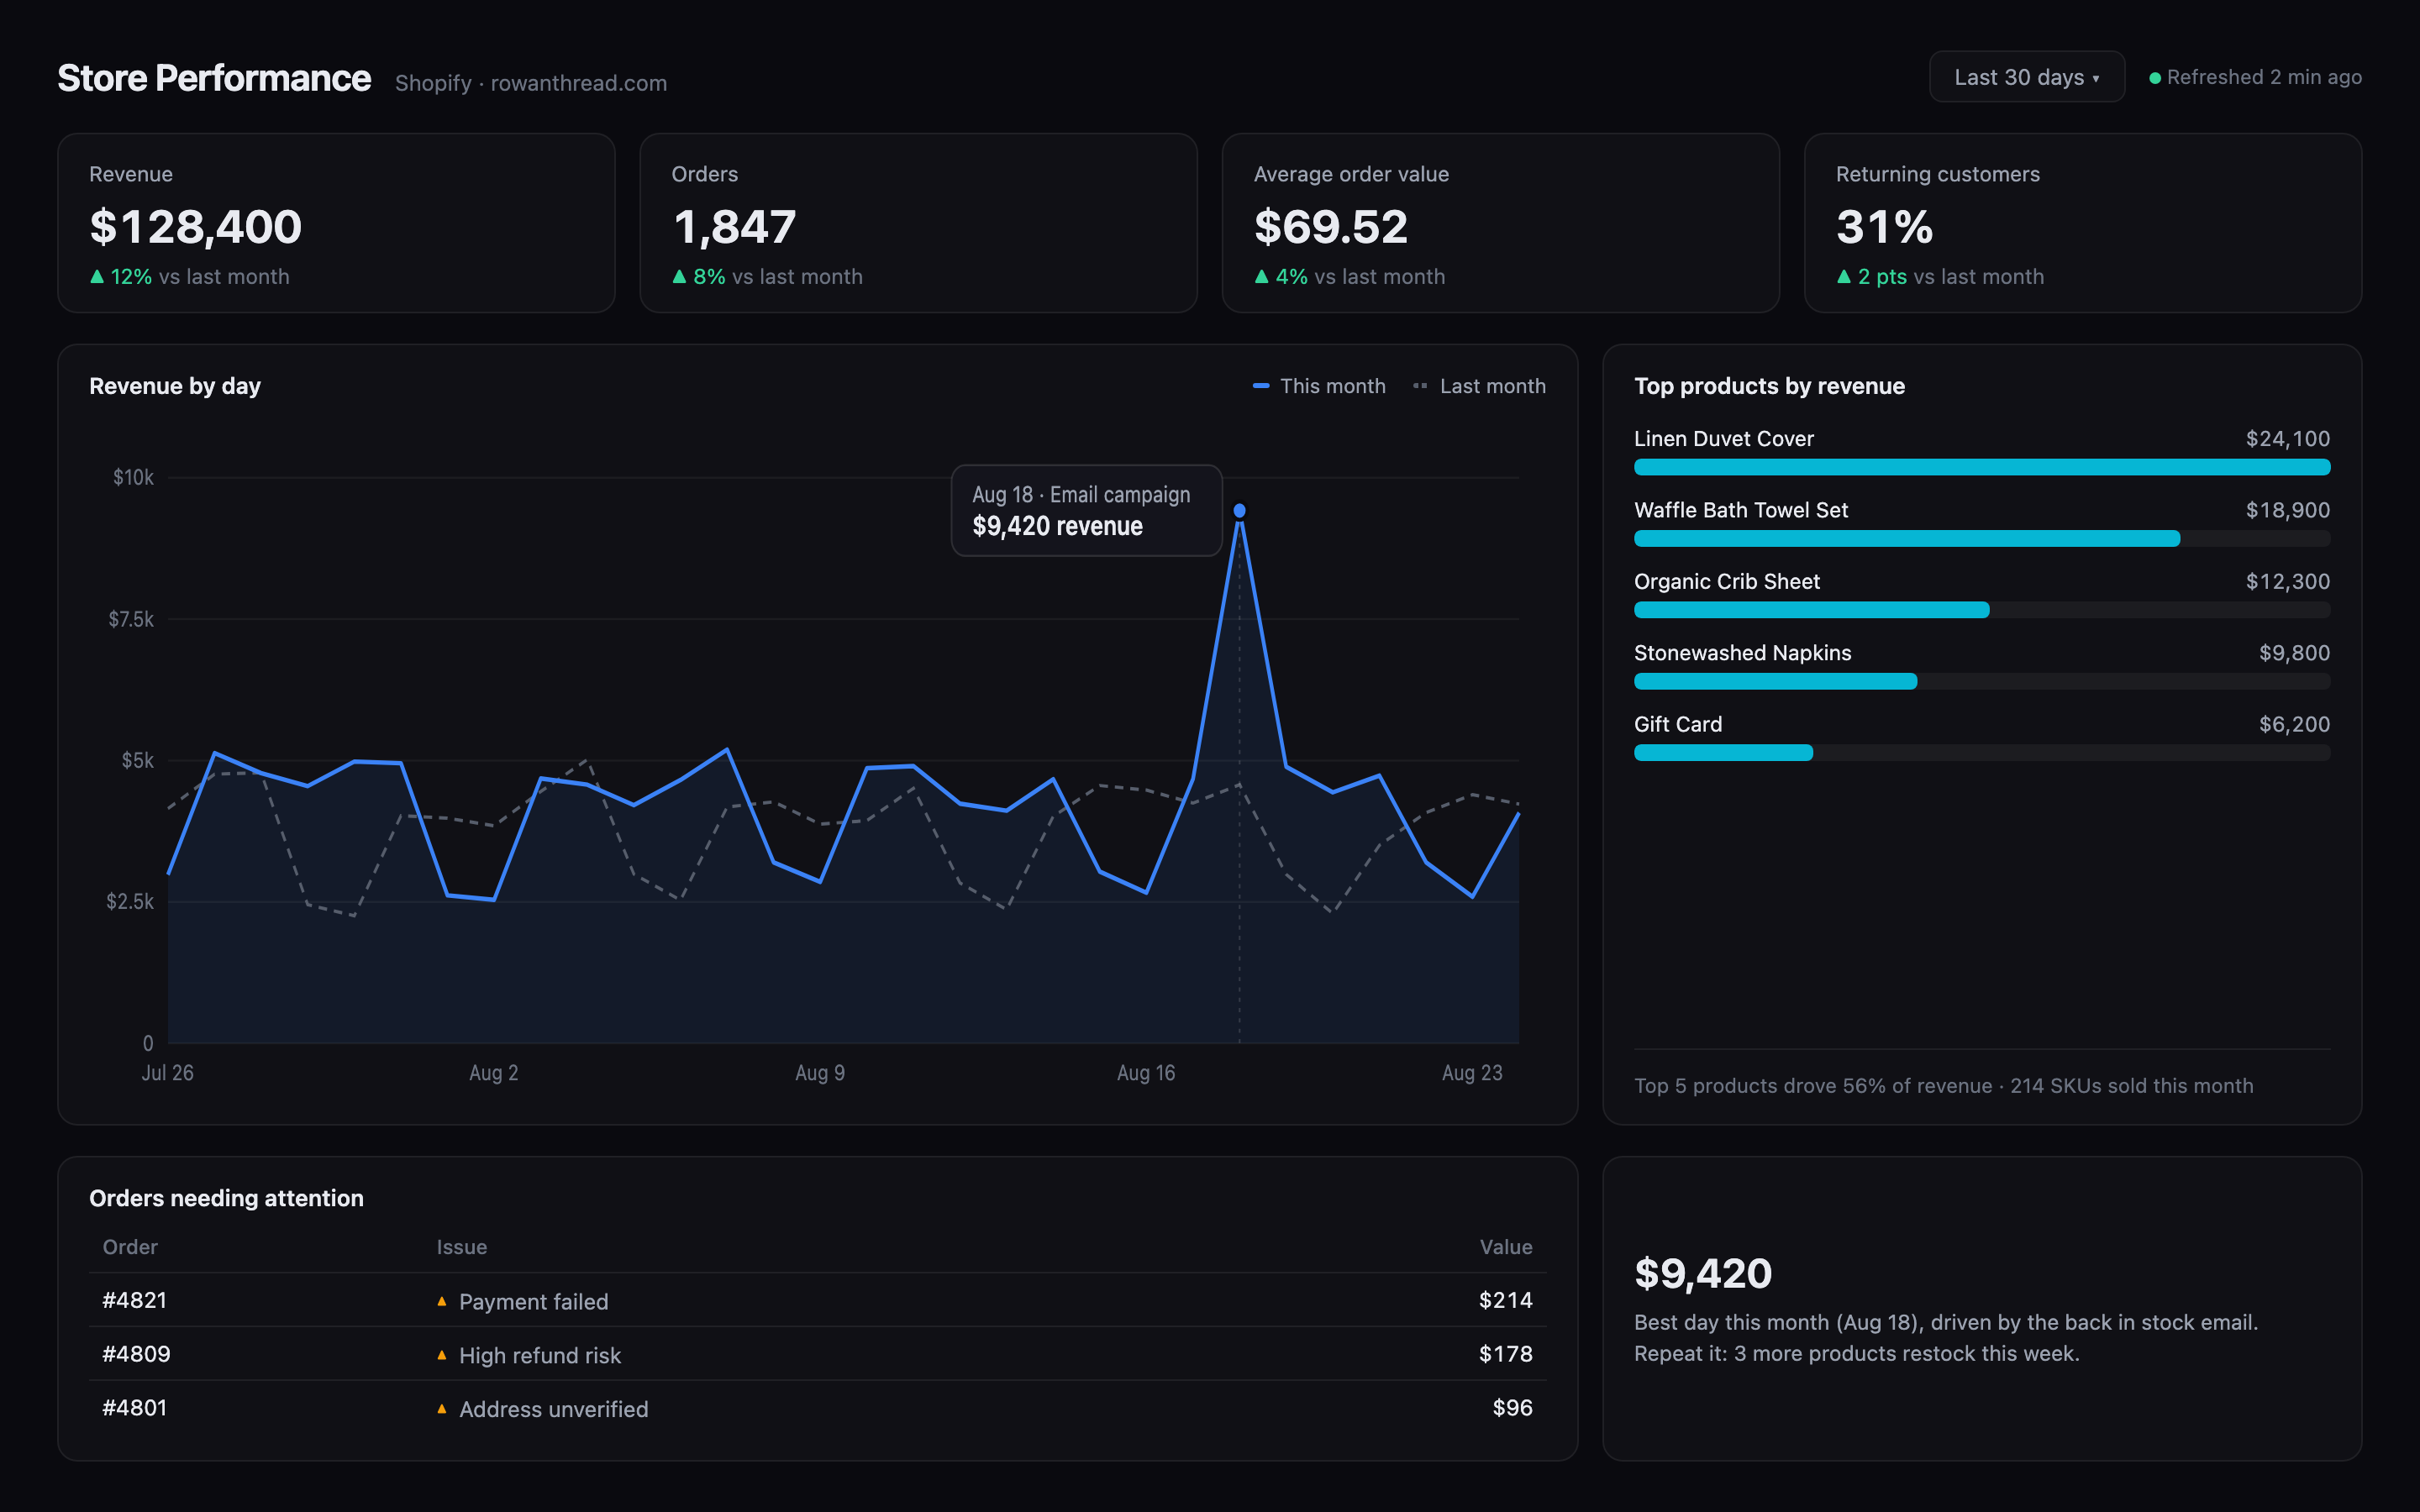Click the green up arrow beside 8%

[679, 276]
